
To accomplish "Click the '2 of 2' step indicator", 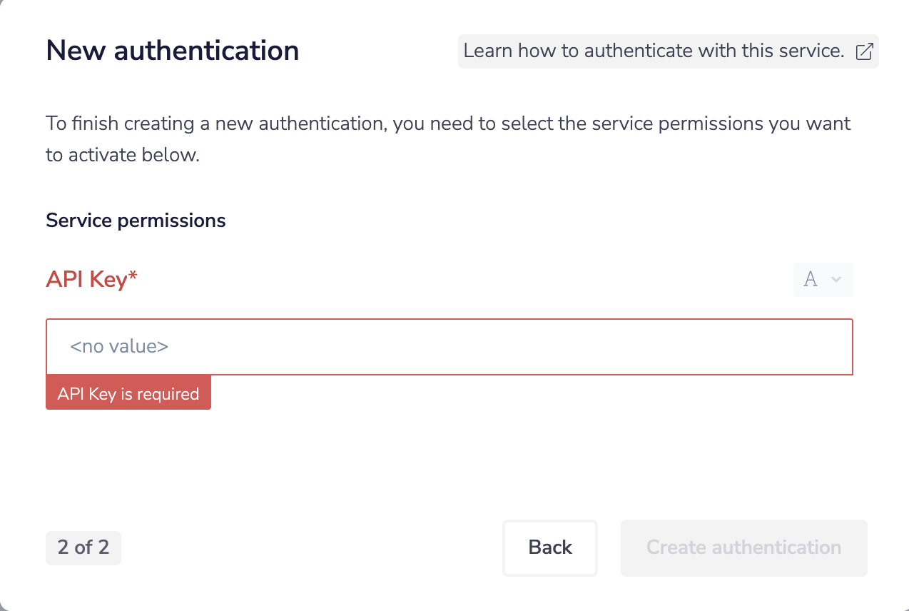I will pos(83,547).
